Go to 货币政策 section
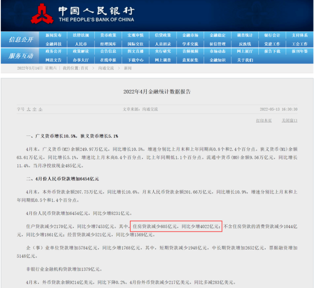Viewport: 314px width, 288px height. coord(108,36)
